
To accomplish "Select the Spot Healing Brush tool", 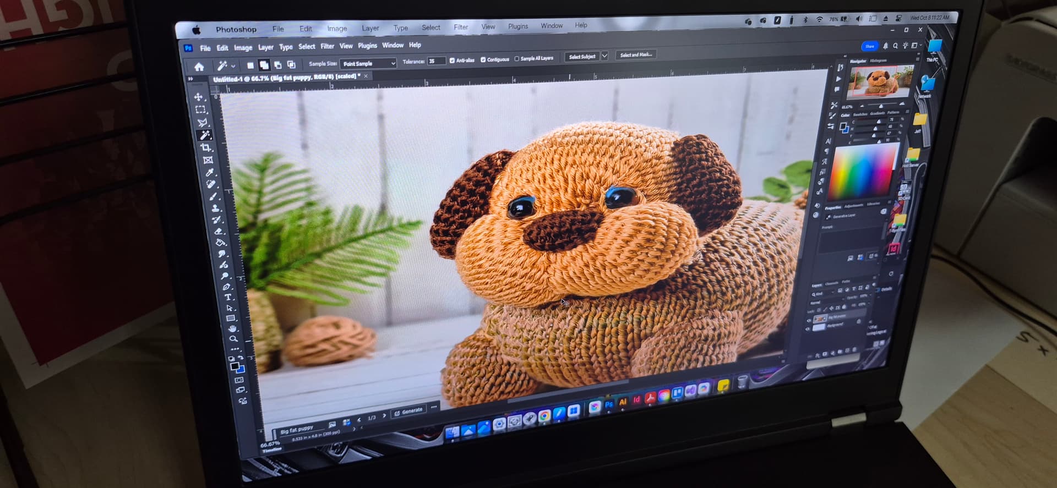I will (x=211, y=184).
